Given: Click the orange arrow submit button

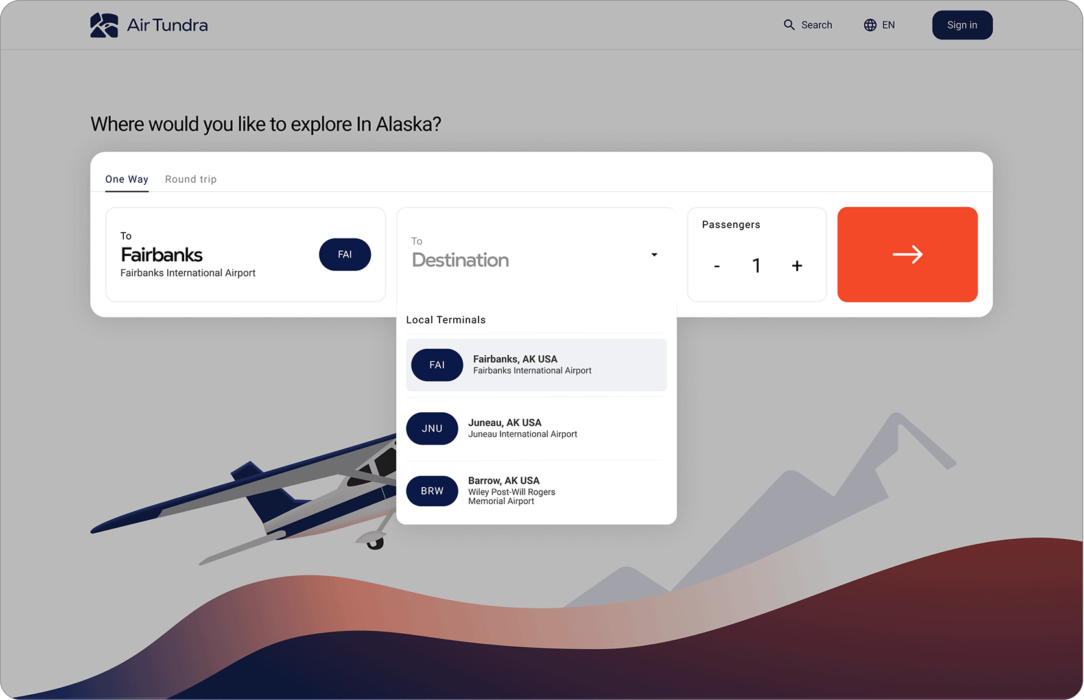Looking at the screenshot, I should click(907, 254).
